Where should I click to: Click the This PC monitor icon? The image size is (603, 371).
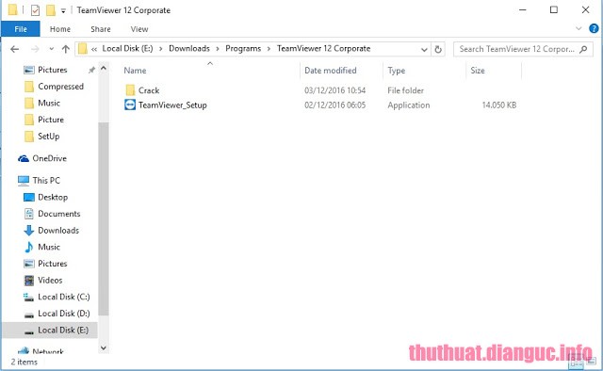pyautogui.click(x=23, y=181)
